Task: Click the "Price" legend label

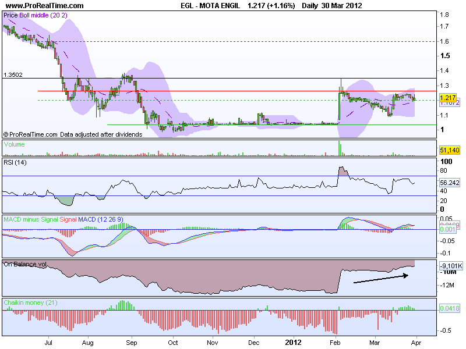Action: [x=10, y=15]
